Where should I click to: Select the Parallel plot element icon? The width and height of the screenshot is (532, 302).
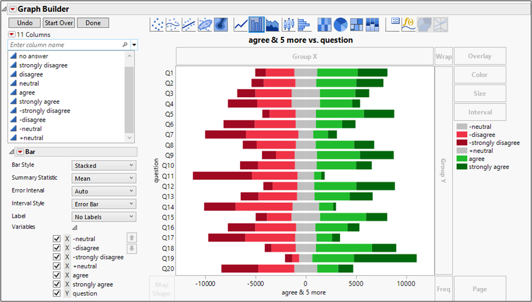coord(441,24)
